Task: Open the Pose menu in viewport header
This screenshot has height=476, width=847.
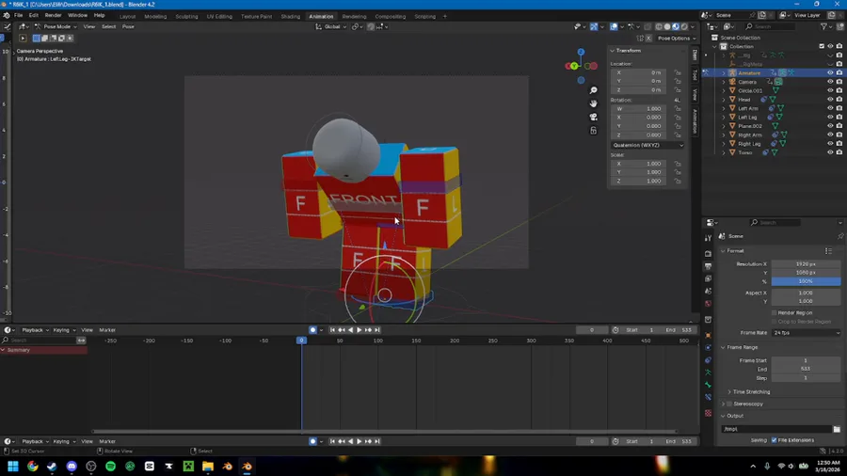Action: click(128, 26)
